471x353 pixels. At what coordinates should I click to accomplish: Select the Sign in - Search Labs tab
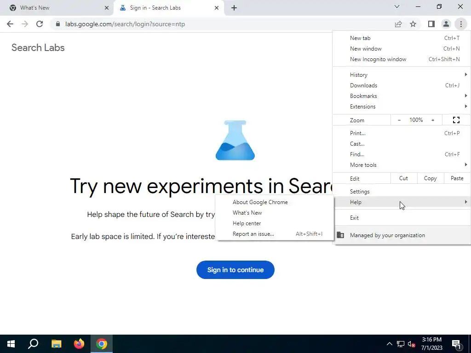168,8
